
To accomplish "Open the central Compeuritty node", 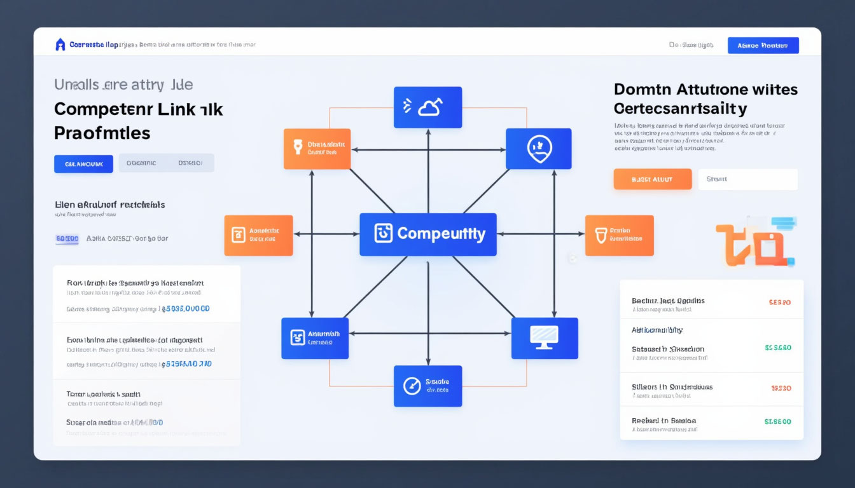I will (427, 234).
